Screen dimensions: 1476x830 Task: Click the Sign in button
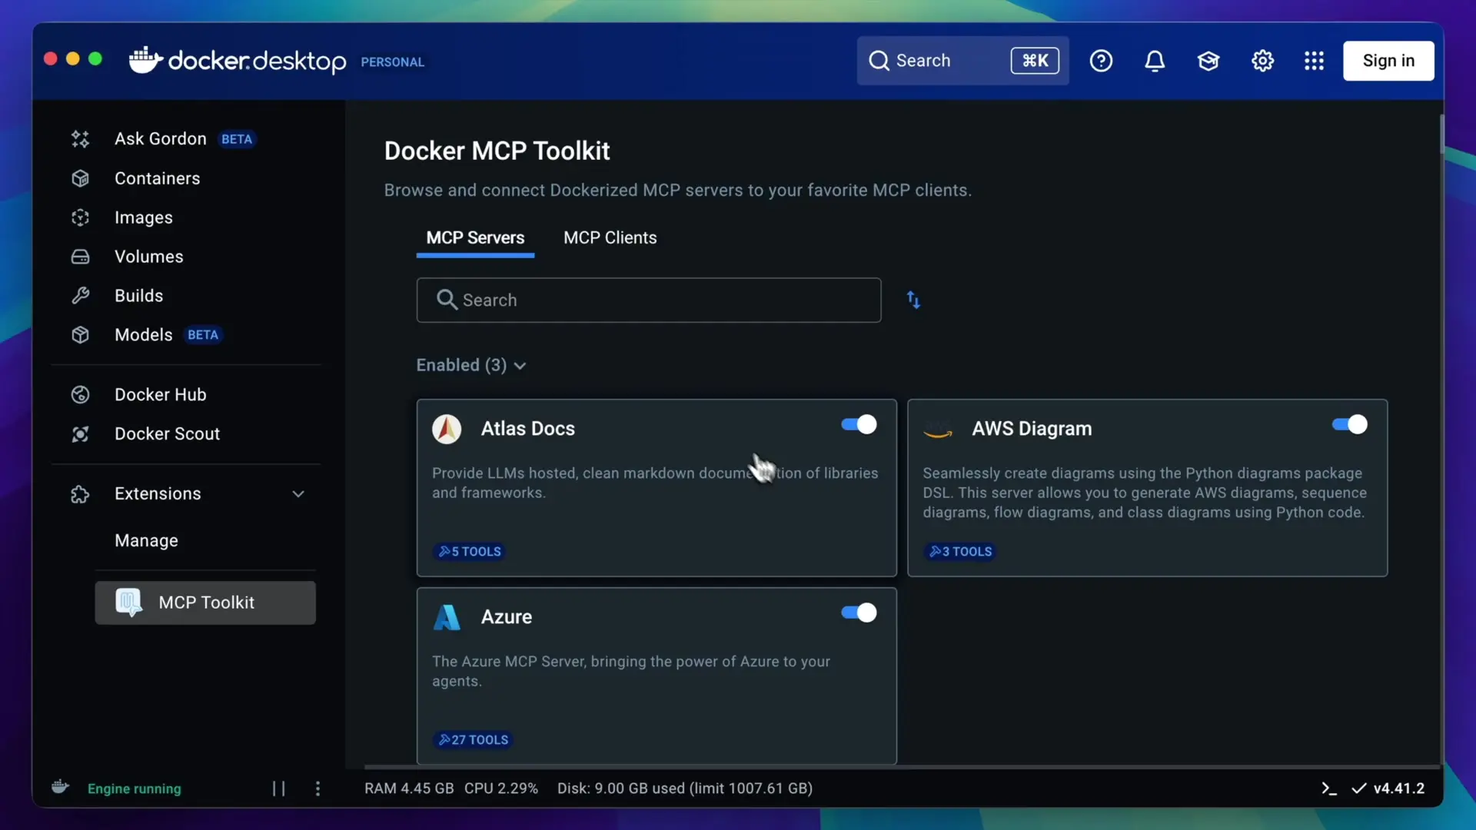[1388, 61]
